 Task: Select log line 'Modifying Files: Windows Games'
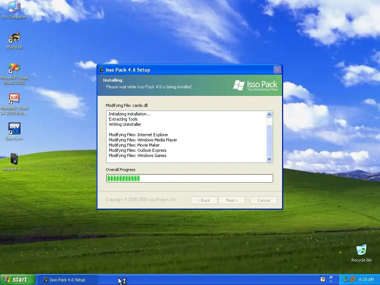(137, 155)
